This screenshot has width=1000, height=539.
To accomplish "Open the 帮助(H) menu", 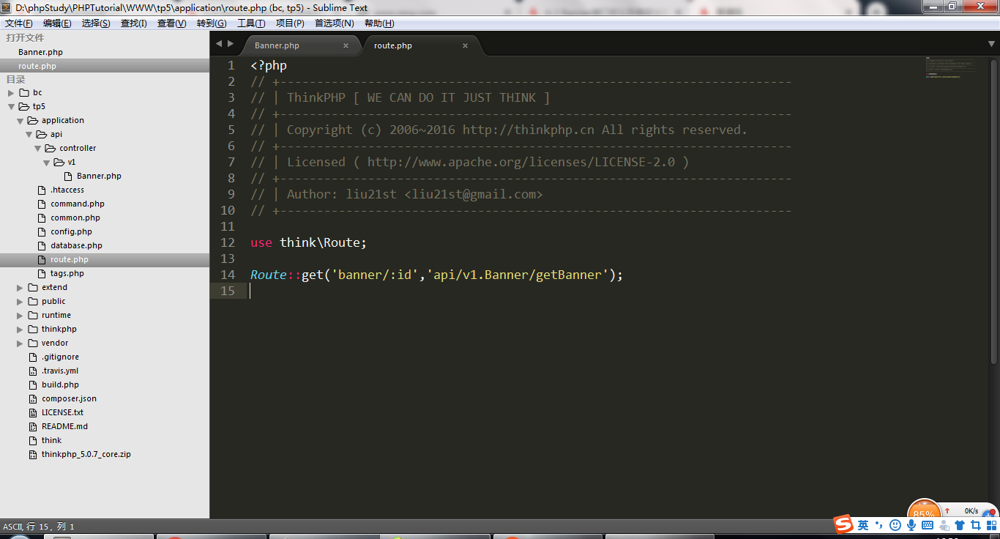I will click(x=379, y=23).
